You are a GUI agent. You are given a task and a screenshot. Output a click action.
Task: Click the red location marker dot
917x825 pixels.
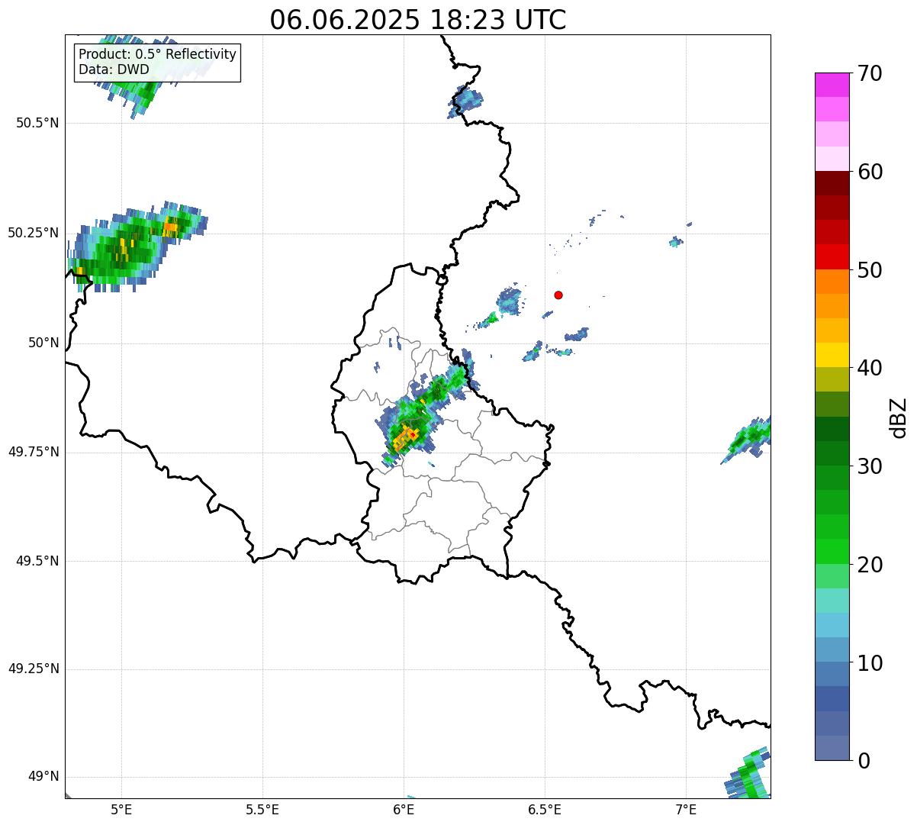[x=558, y=295]
